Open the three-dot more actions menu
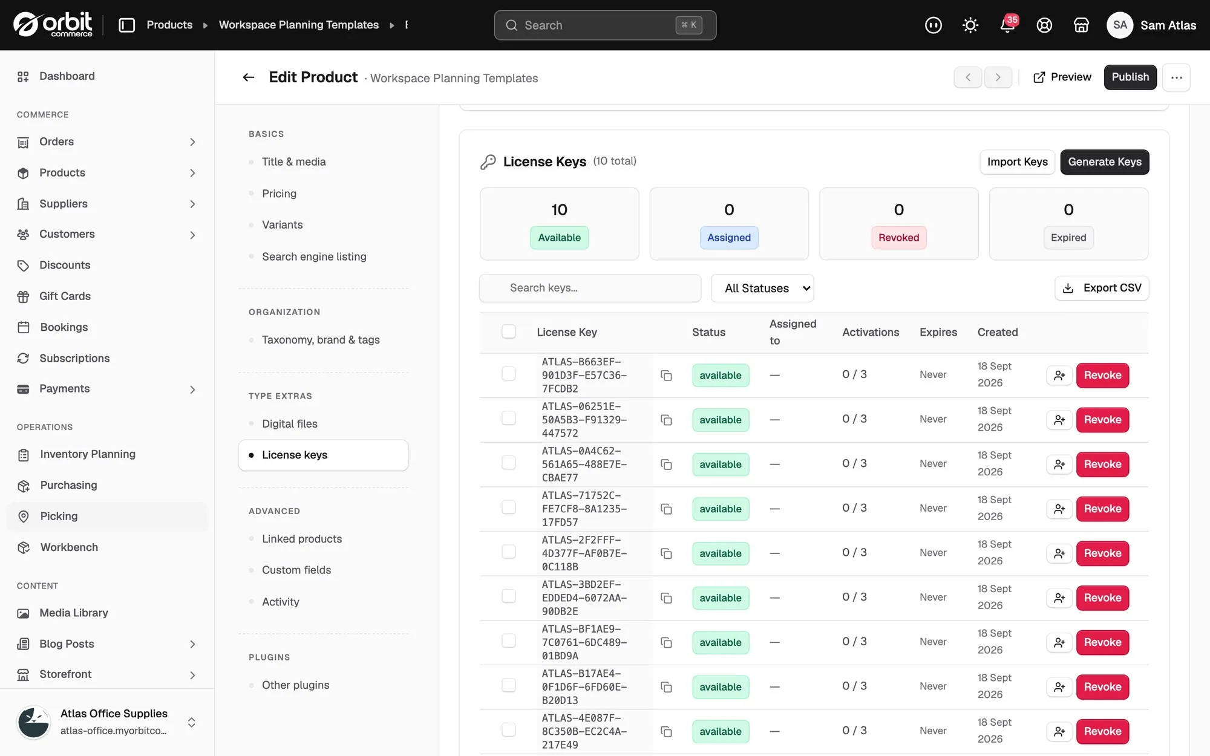Viewport: 1210px width, 756px height. pos(1176,77)
